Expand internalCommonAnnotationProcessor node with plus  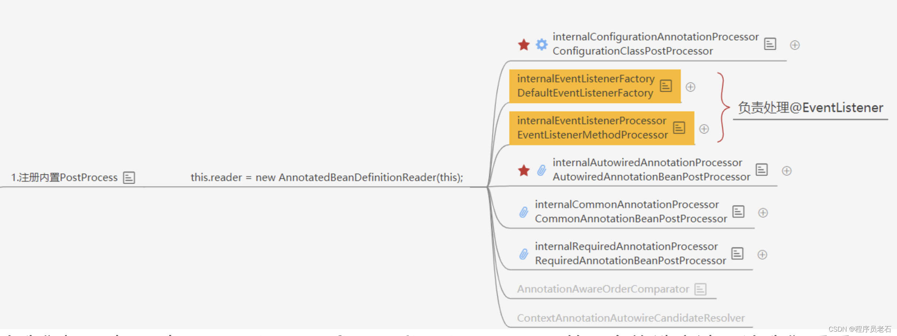pos(763,213)
